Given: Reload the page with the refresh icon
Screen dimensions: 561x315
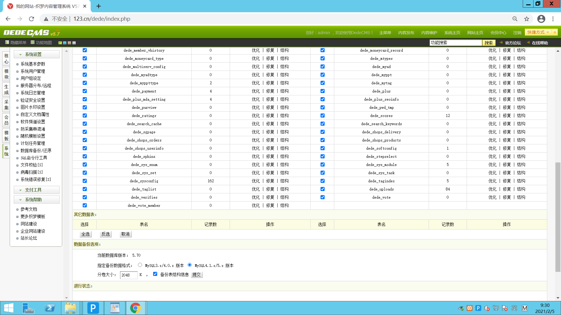Looking at the screenshot, I should [x=32, y=19].
